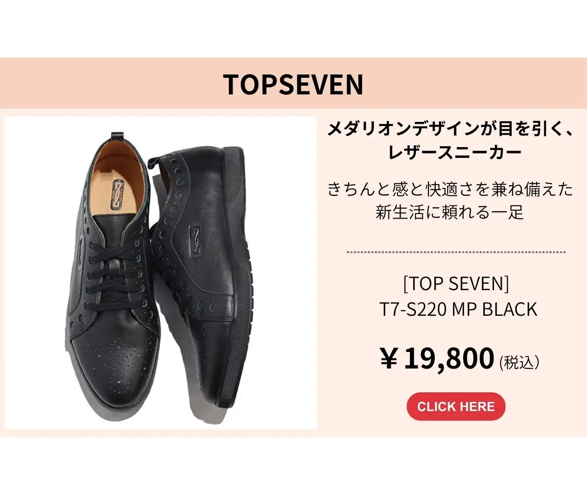Image resolution: width=587 pixels, height=495 pixels.
Task: Select the 新生活に頼れる一足 text line
Action: [449, 212]
